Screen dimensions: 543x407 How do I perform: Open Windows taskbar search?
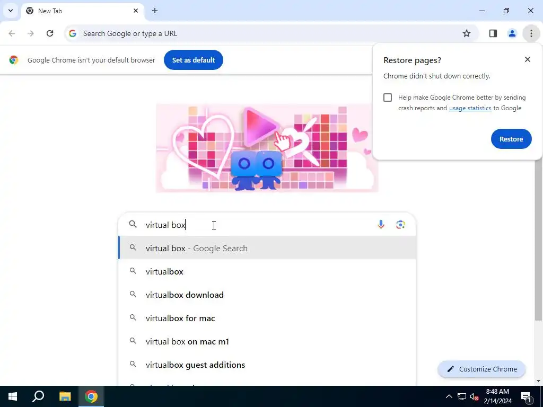pos(38,396)
